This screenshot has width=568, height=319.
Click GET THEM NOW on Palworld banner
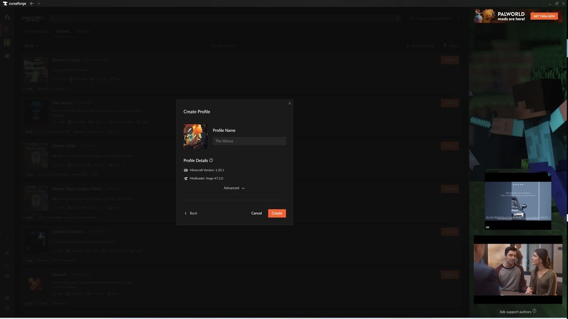[544, 16]
